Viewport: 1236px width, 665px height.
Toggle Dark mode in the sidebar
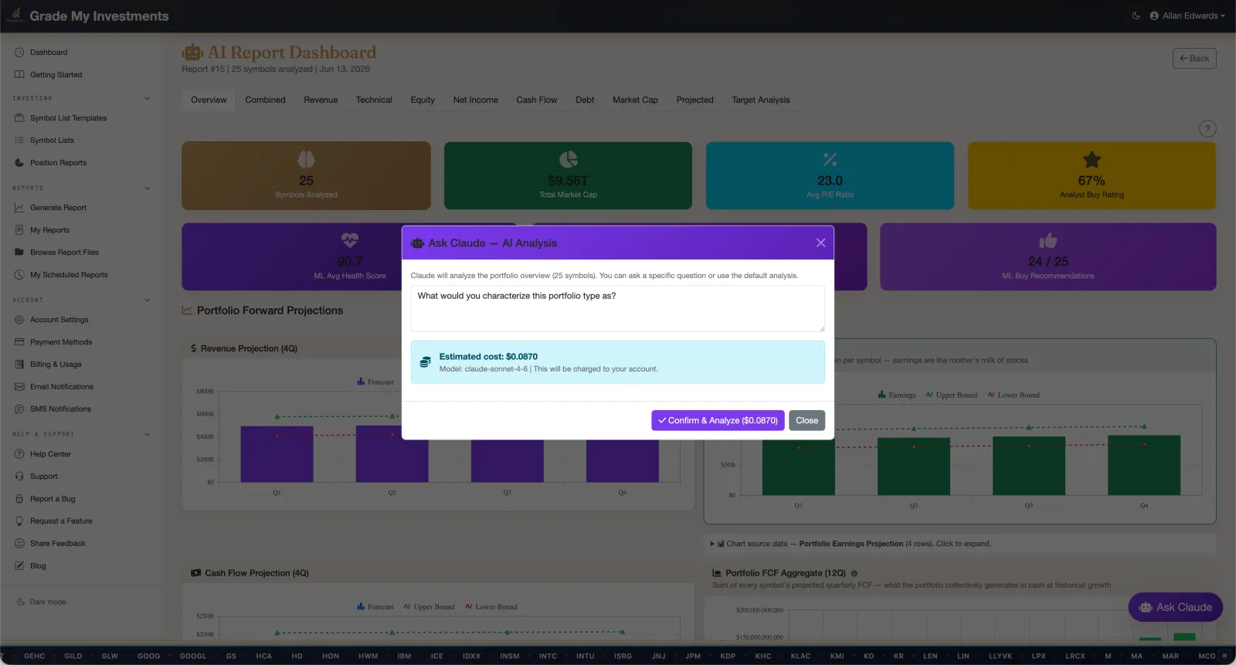tap(42, 602)
